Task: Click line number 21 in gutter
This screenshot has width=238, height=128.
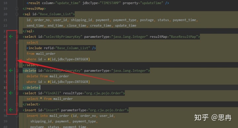Action: [5, 20]
